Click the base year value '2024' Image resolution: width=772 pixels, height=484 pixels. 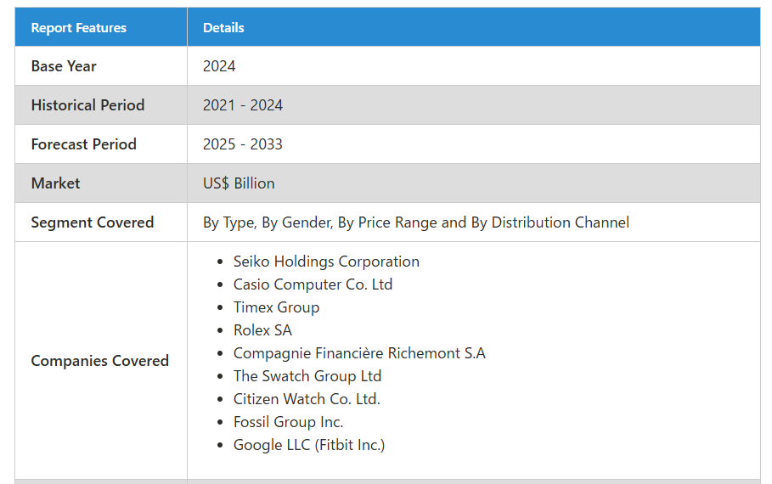(x=219, y=66)
